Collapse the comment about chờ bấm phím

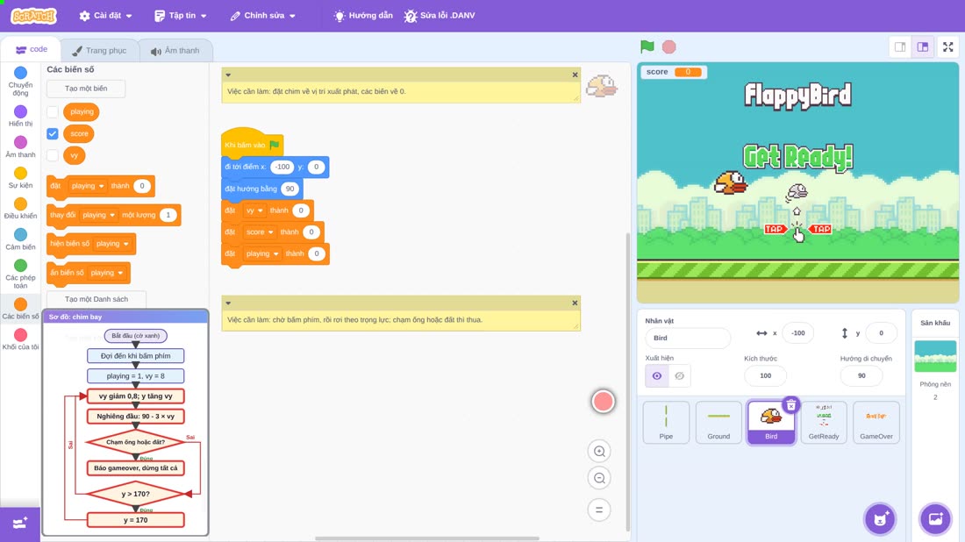click(x=228, y=303)
